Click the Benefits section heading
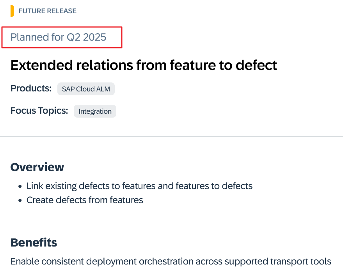The image size is (343, 277). pos(34,242)
